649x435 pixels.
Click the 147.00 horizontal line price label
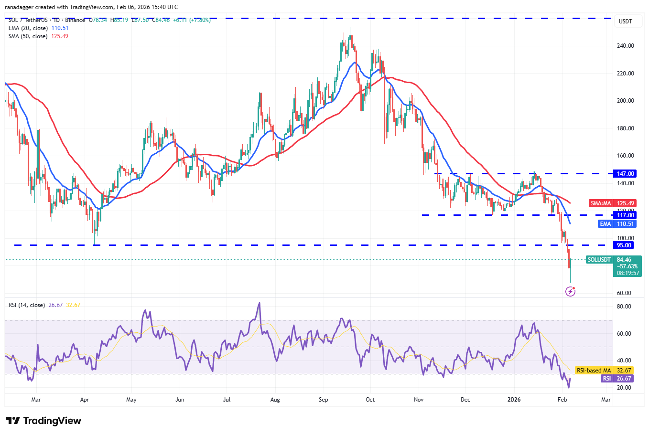pyautogui.click(x=625, y=174)
